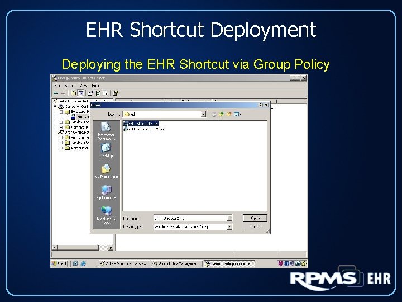Open My Documents in the places bar
The image size is (402, 302).
click(x=106, y=171)
